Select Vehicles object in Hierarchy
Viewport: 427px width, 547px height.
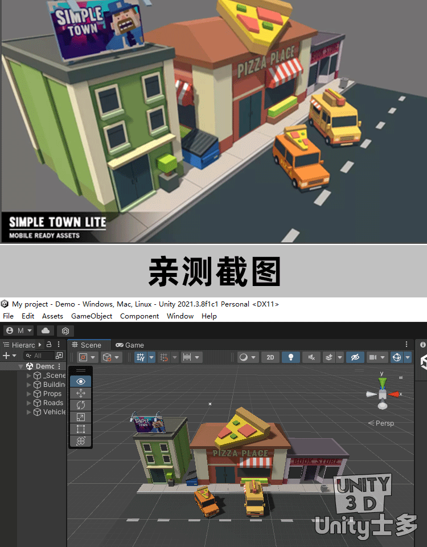[55, 412]
